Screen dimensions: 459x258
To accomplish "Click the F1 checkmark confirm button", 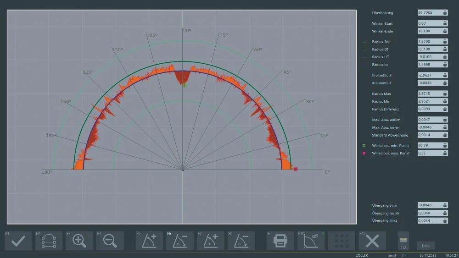I will [x=18, y=241].
